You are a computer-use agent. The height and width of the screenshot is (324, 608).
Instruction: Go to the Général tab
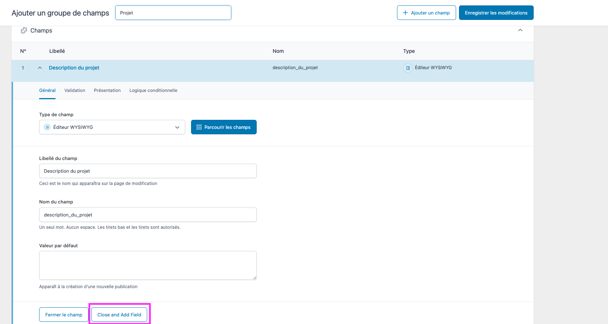[x=47, y=91]
